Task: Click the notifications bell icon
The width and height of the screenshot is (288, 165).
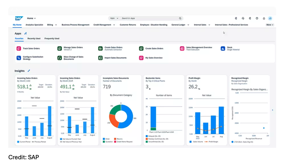Action: (264, 18)
